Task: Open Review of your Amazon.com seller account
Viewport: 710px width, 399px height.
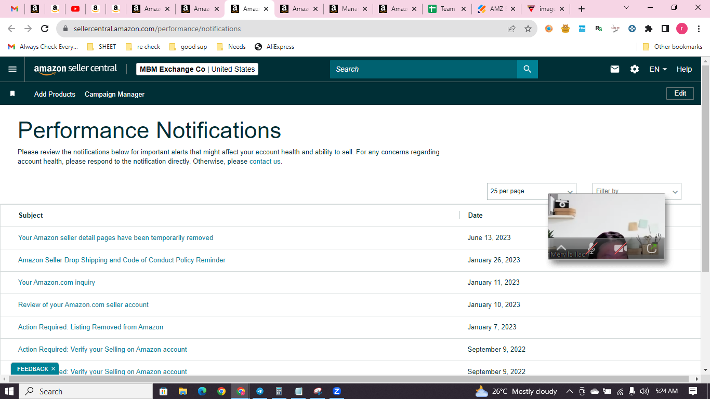Action: coord(83,304)
